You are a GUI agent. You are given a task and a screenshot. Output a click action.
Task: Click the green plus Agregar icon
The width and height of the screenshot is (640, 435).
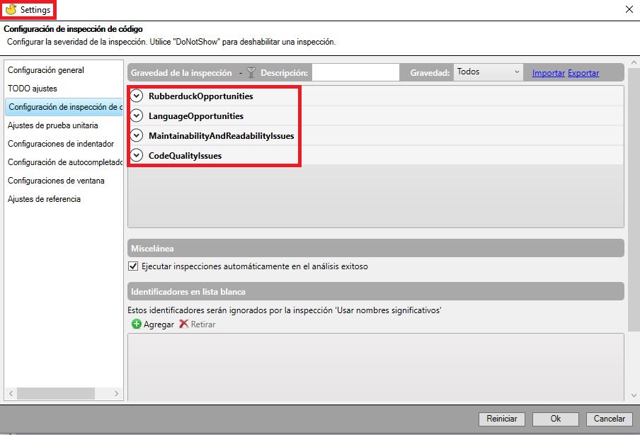137,324
